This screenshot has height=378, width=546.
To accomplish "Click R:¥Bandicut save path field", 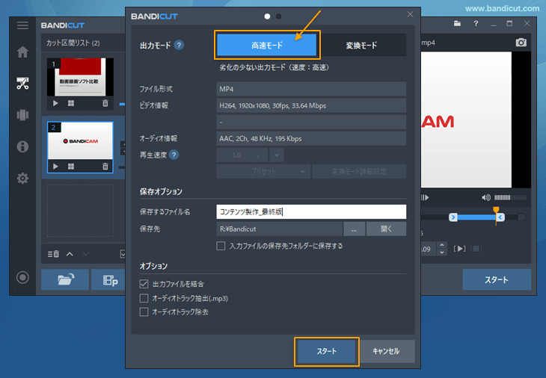I will pyautogui.click(x=279, y=229).
